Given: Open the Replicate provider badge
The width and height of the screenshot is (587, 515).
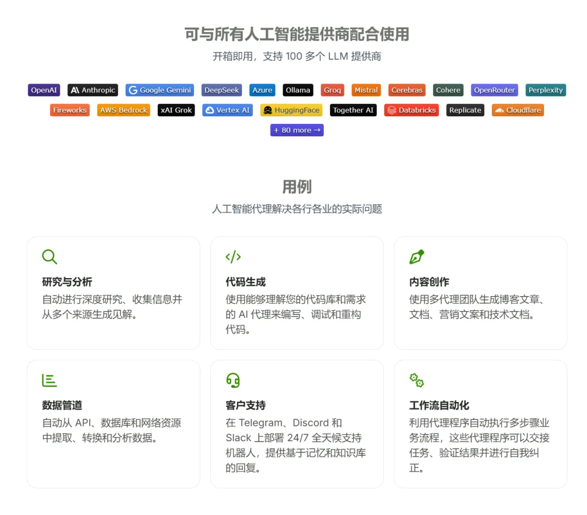Looking at the screenshot, I should point(465,110).
